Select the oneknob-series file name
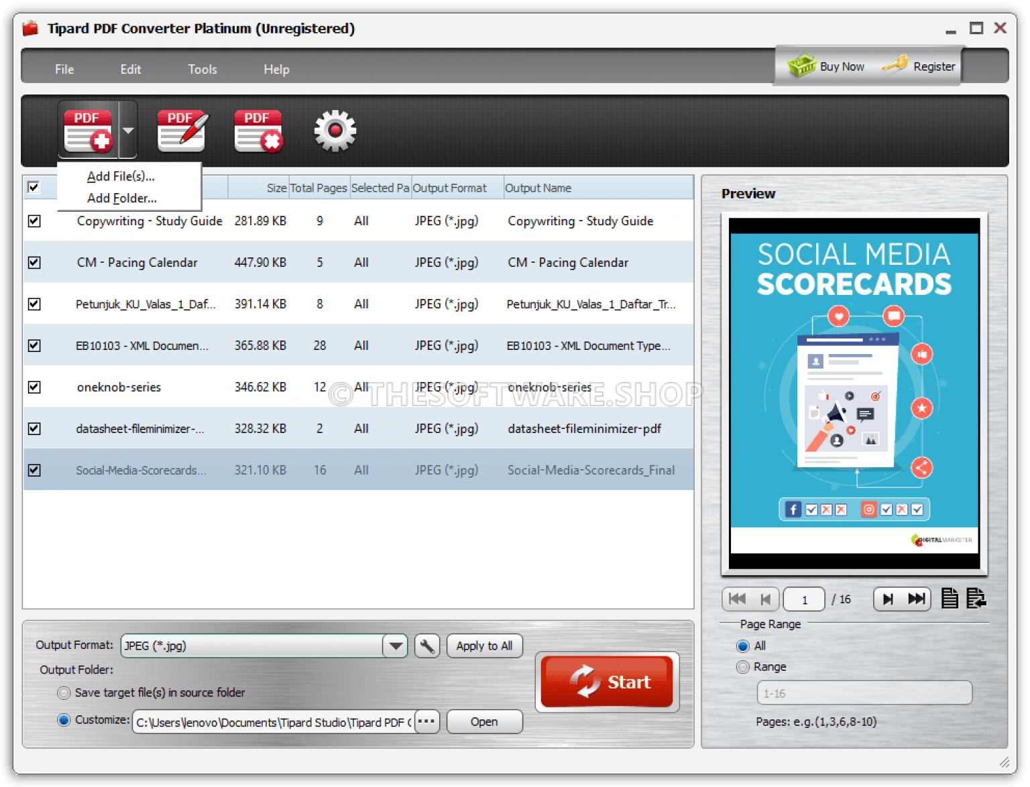 click(119, 387)
